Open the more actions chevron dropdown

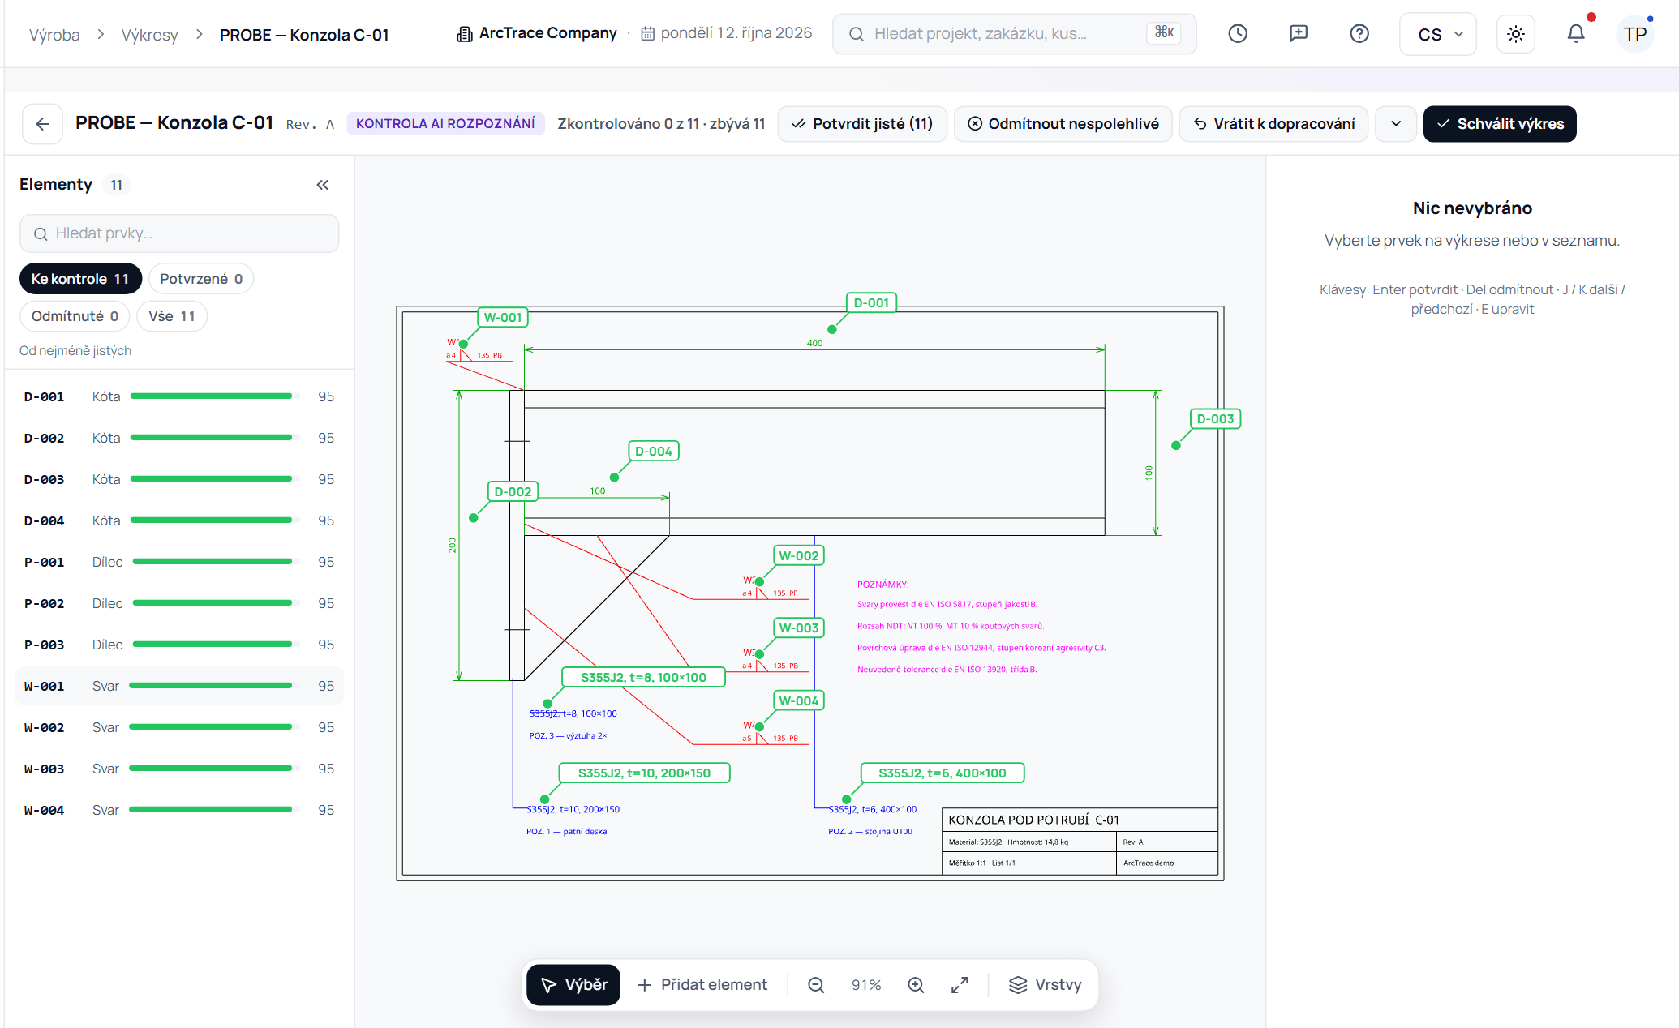coord(1396,124)
